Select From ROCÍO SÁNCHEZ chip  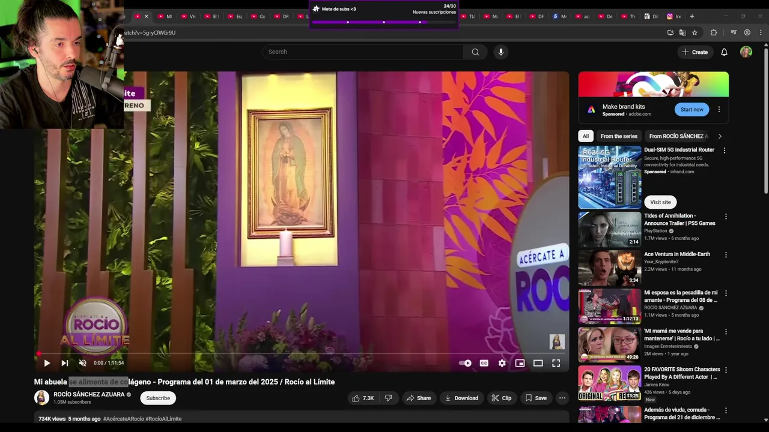(x=679, y=136)
